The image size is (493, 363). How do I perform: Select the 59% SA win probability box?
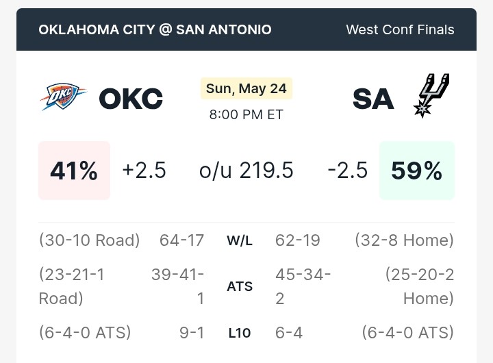tap(416, 171)
